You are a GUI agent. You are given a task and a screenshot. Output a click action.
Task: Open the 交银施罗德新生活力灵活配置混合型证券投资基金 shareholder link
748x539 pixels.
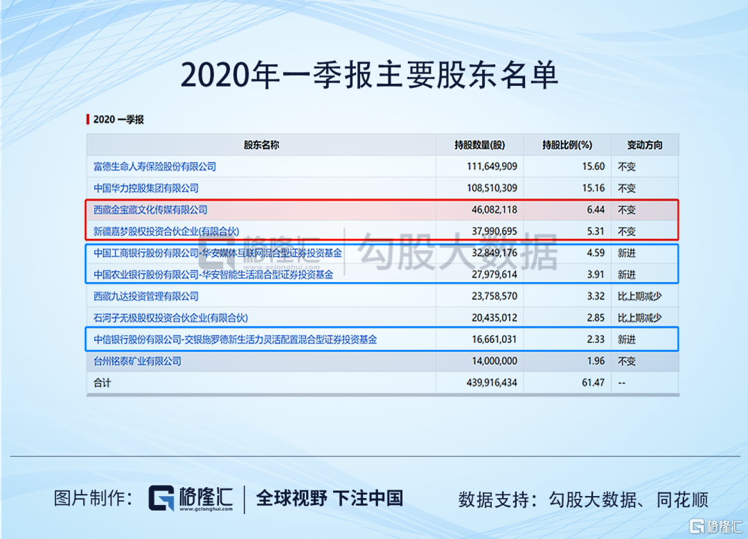click(235, 339)
